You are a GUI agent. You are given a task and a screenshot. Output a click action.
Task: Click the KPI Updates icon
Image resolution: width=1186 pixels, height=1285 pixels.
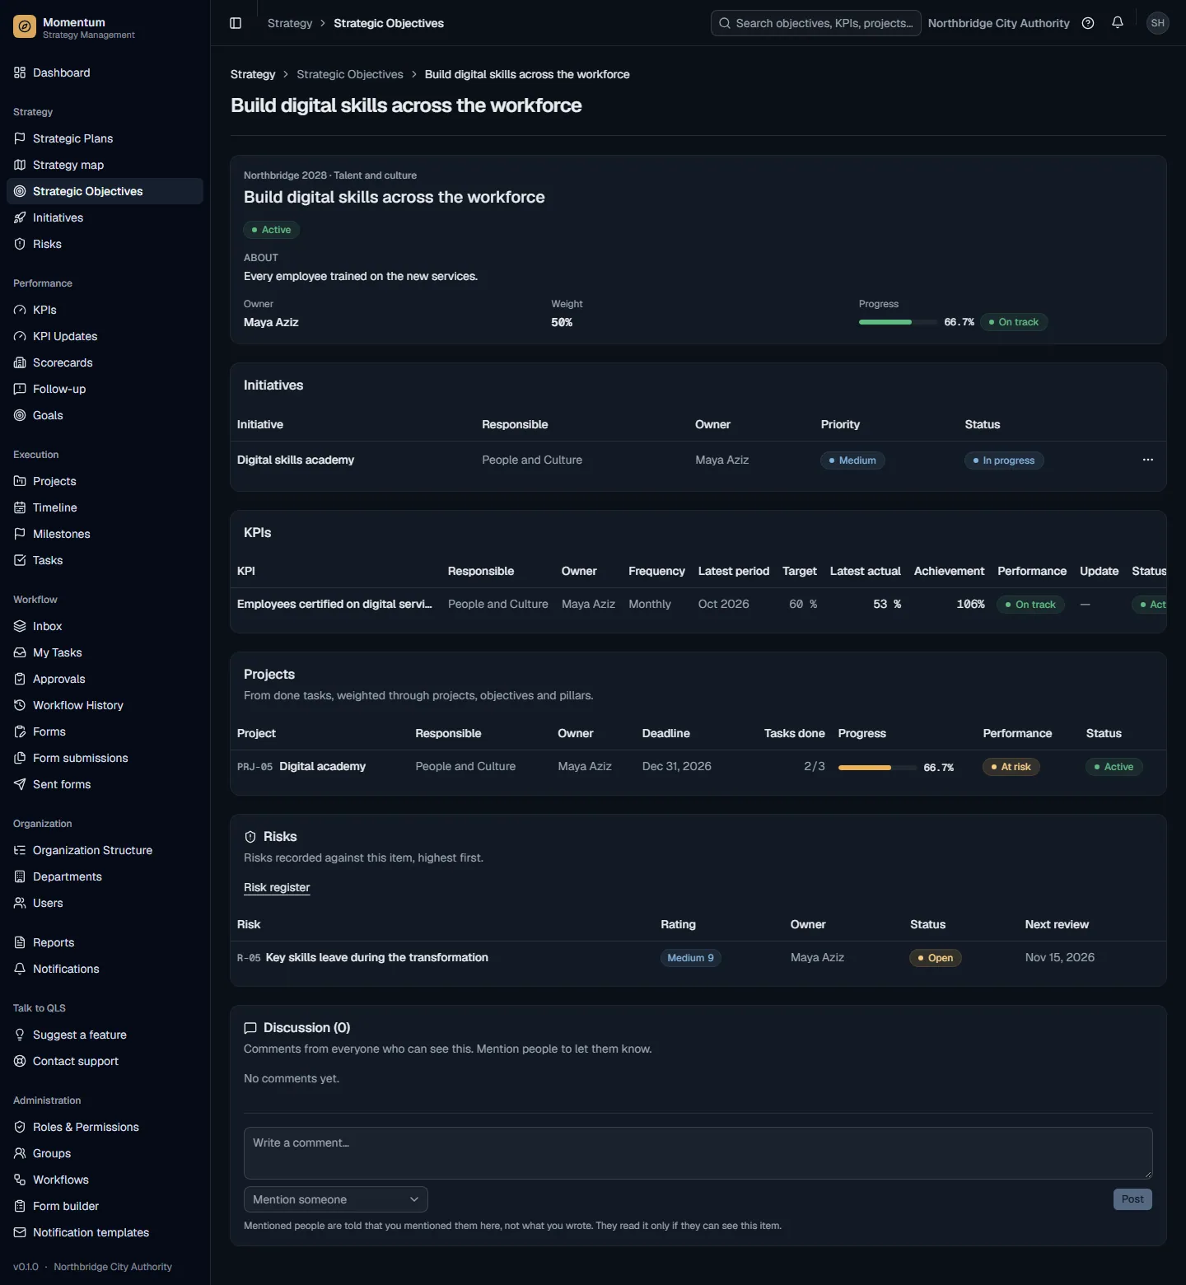tap(20, 336)
